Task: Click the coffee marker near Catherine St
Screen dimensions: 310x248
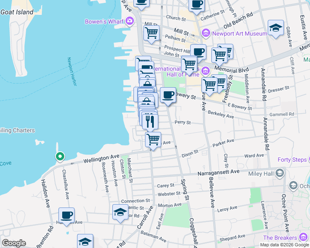Action: (196, 6)
